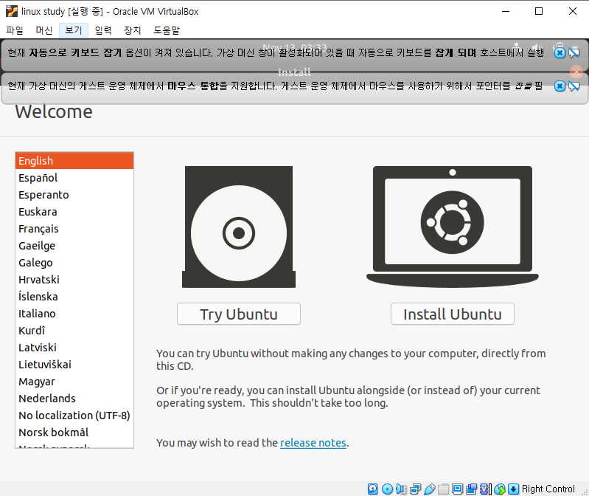
Task: Select Nederlands in the language list
Action: click(x=74, y=399)
